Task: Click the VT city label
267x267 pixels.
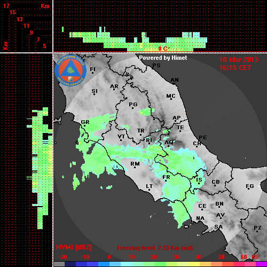Action: [121, 137]
